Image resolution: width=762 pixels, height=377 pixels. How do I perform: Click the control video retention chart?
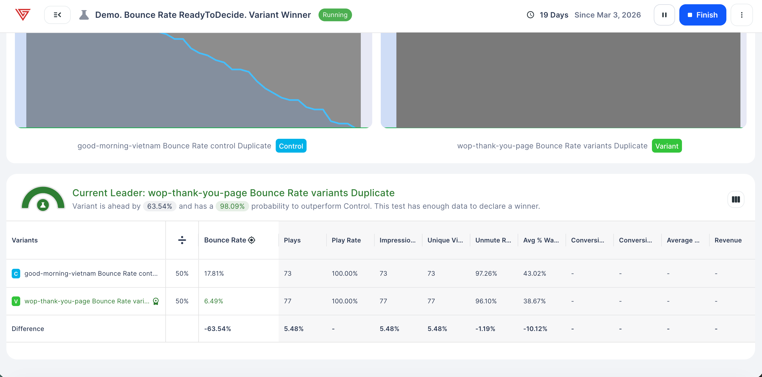point(193,80)
